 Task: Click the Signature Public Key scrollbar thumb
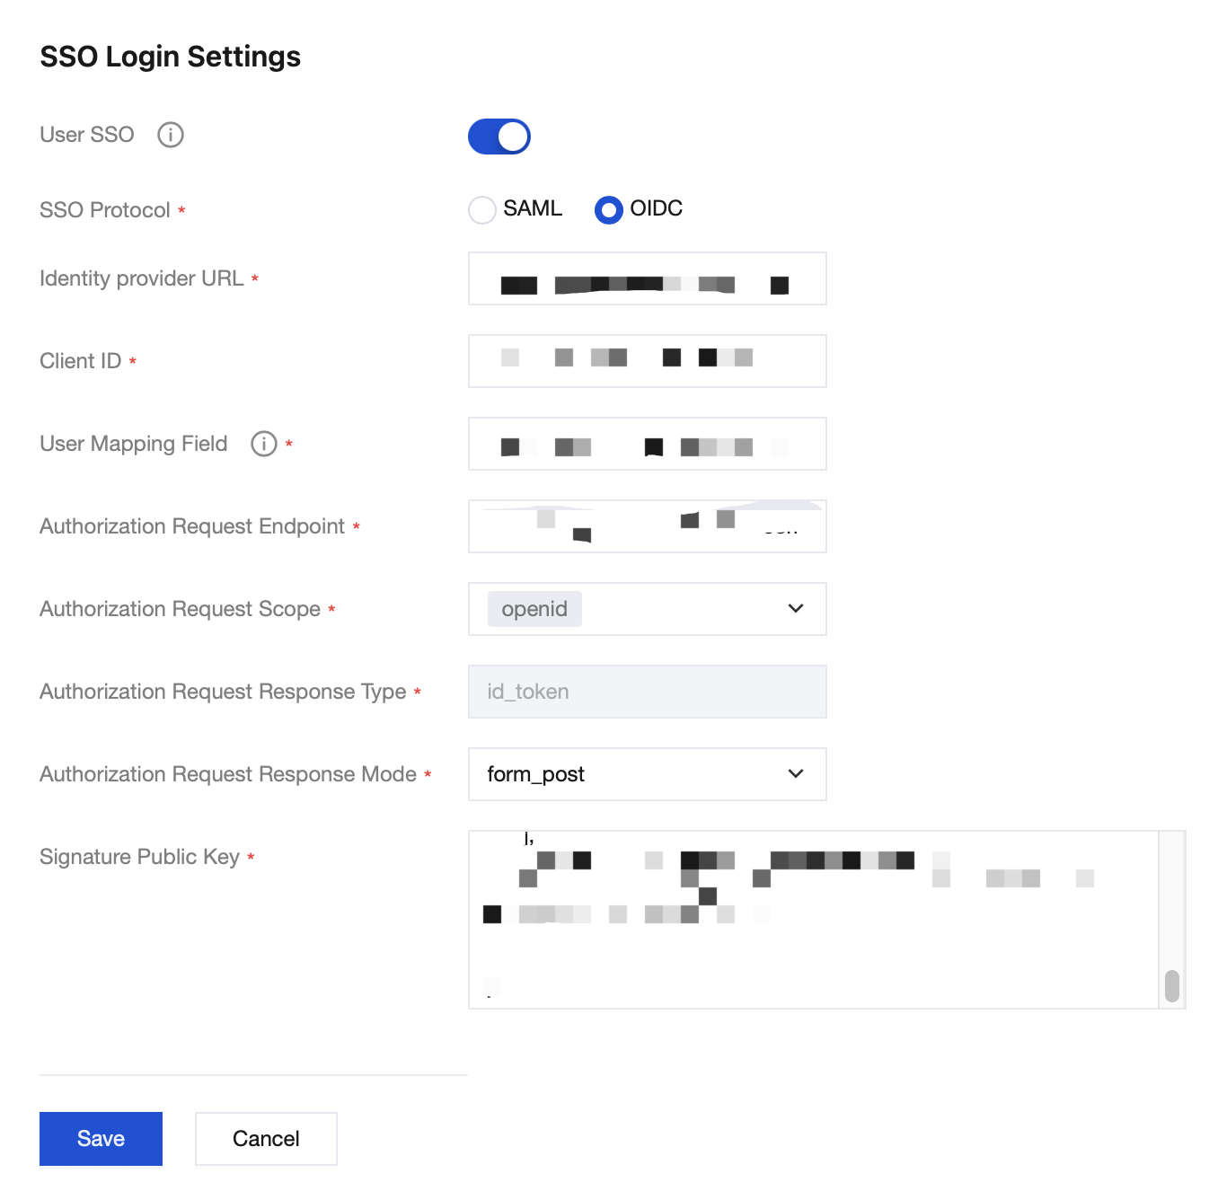1171,985
